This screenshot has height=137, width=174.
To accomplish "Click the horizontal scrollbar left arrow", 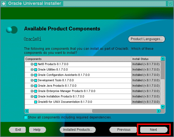I will pos(27,111).
